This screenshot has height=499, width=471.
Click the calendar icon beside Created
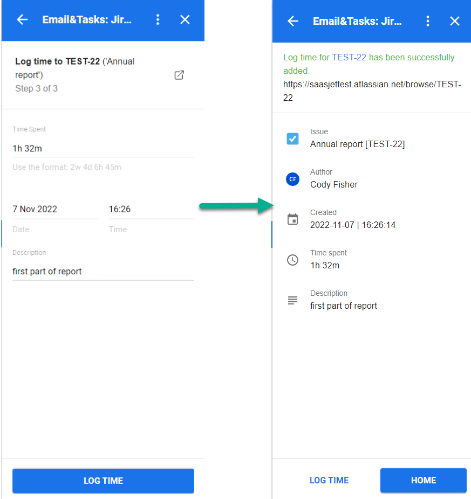point(292,219)
